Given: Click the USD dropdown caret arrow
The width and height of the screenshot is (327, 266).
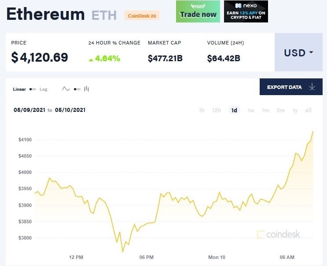Looking at the screenshot, I should pos(311,52).
